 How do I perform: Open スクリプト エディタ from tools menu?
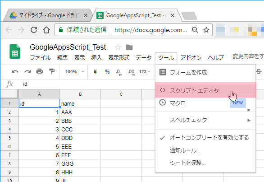pos(205,90)
